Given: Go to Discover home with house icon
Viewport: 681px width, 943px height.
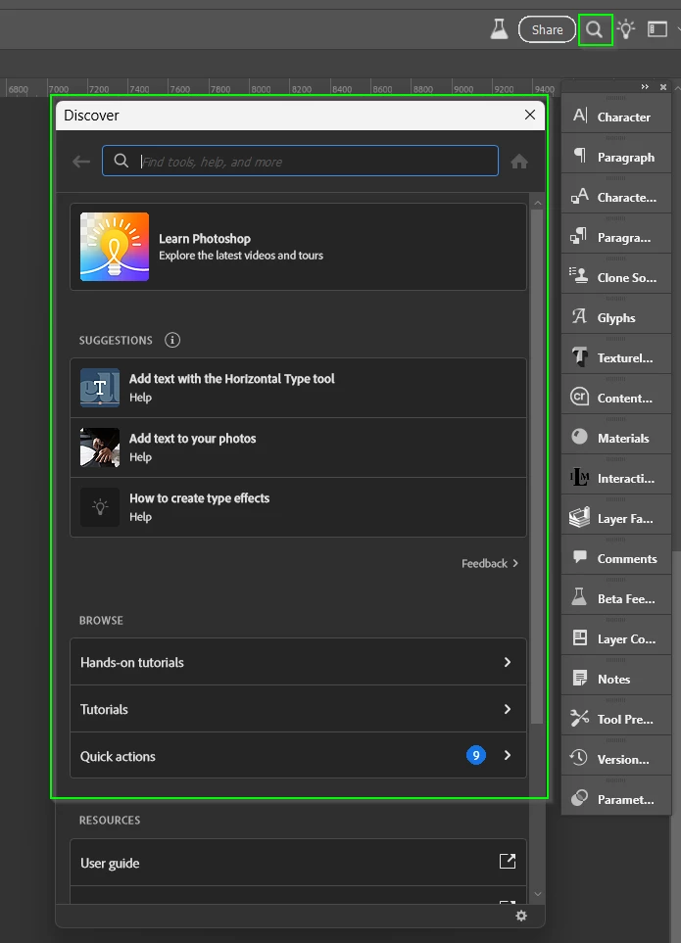Looking at the screenshot, I should click(519, 162).
